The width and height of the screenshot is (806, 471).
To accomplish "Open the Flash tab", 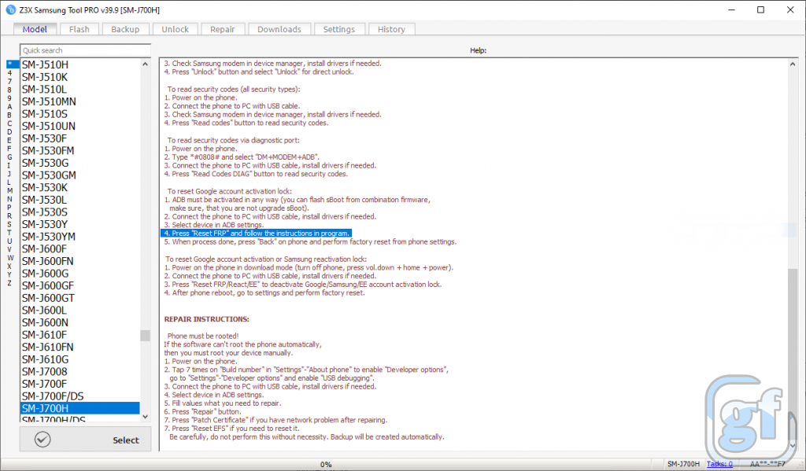I will tap(79, 29).
